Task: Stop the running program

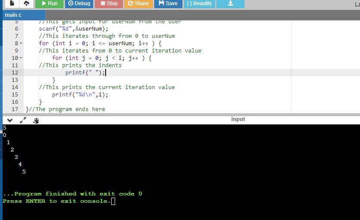Action: pyautogui.click(x=109, y=3)
